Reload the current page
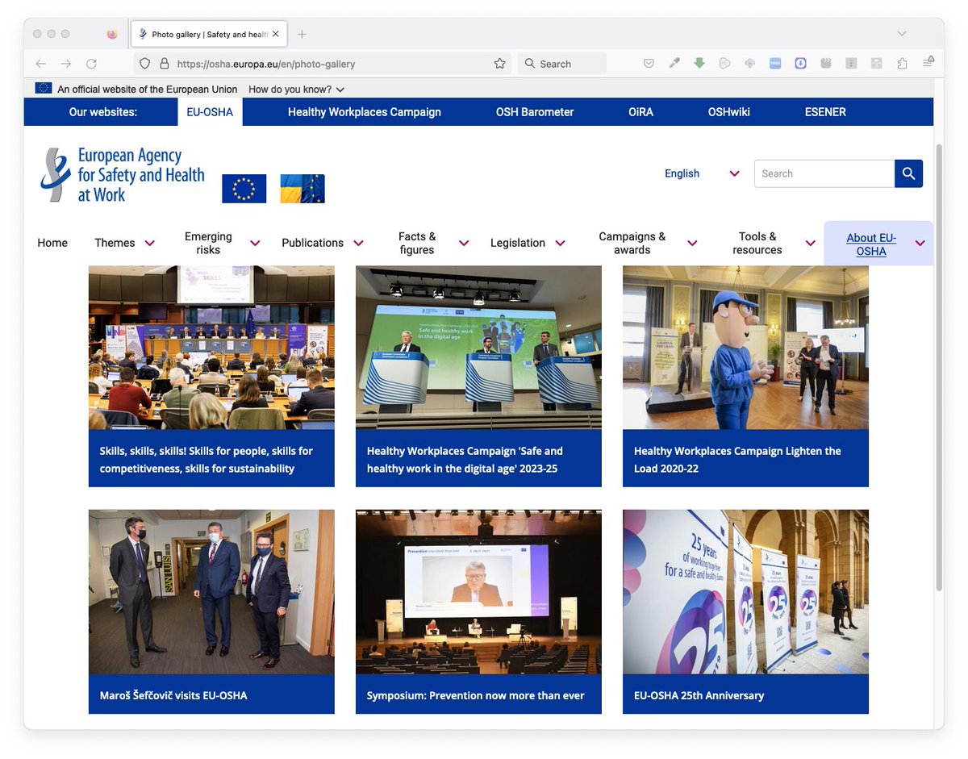This screenshot has width=968, height=759. (92, 64)
